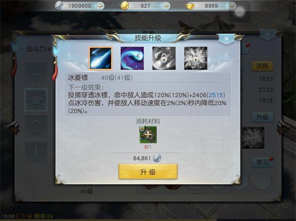This screenshot has width=296, height=221.
Task: Click the 学习 button with red dot
Action: pyautogui.click(x=262, y=162)
